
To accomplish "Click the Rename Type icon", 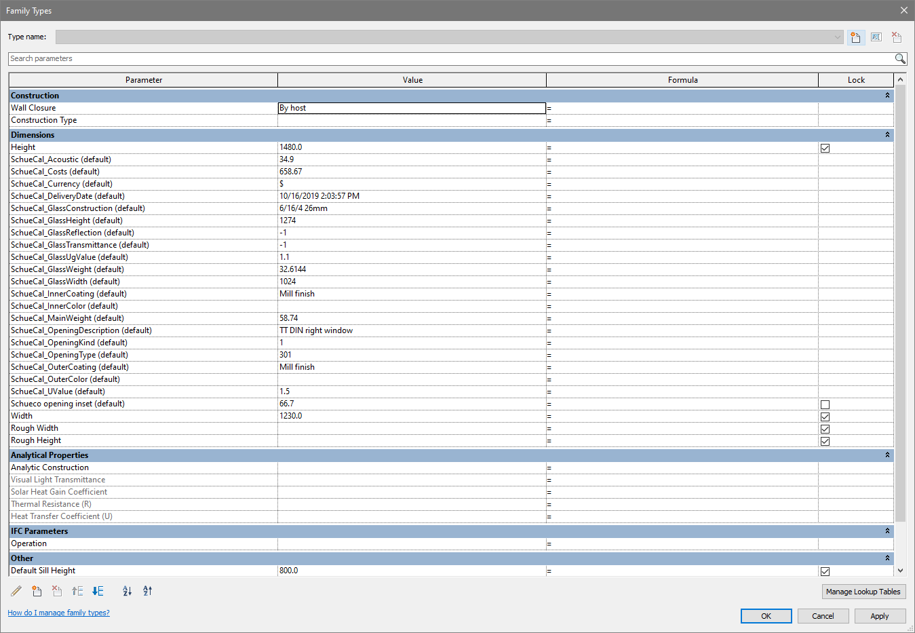I will coord(876,37).
